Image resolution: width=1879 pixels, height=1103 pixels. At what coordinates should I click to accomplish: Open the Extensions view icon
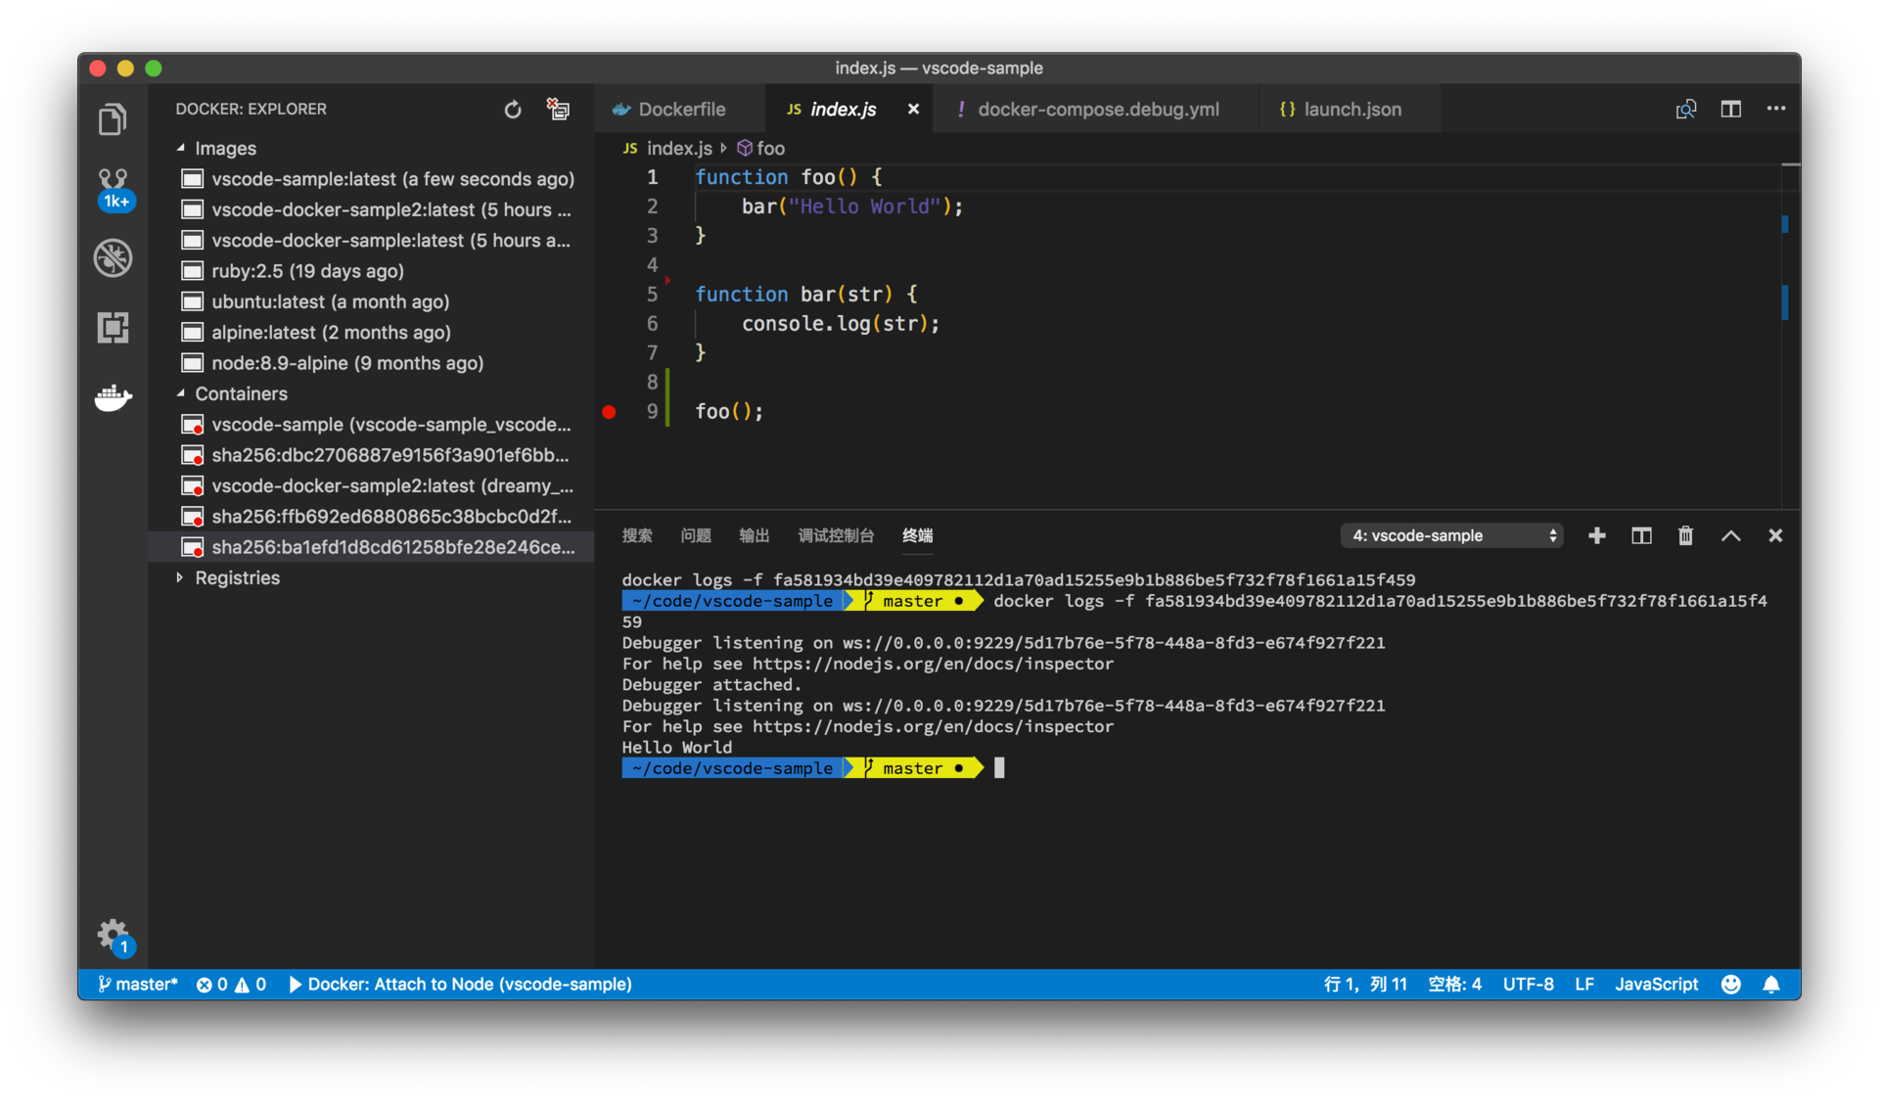click(113, 327)
